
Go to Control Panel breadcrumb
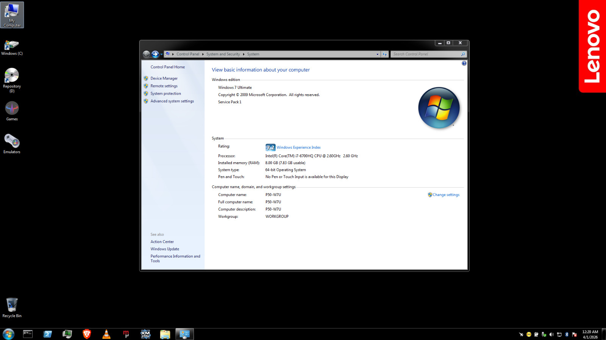point(188,54)
